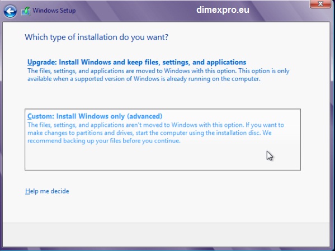Open the Help me decide link
Image resolution: width=335 pixels, height=251 pixels.
point(47,191)
